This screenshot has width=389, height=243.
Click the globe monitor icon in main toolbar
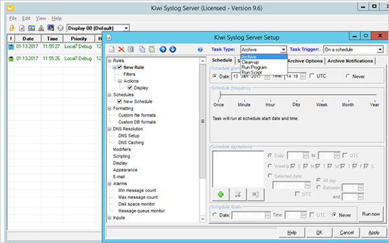[x=51, y=28]
